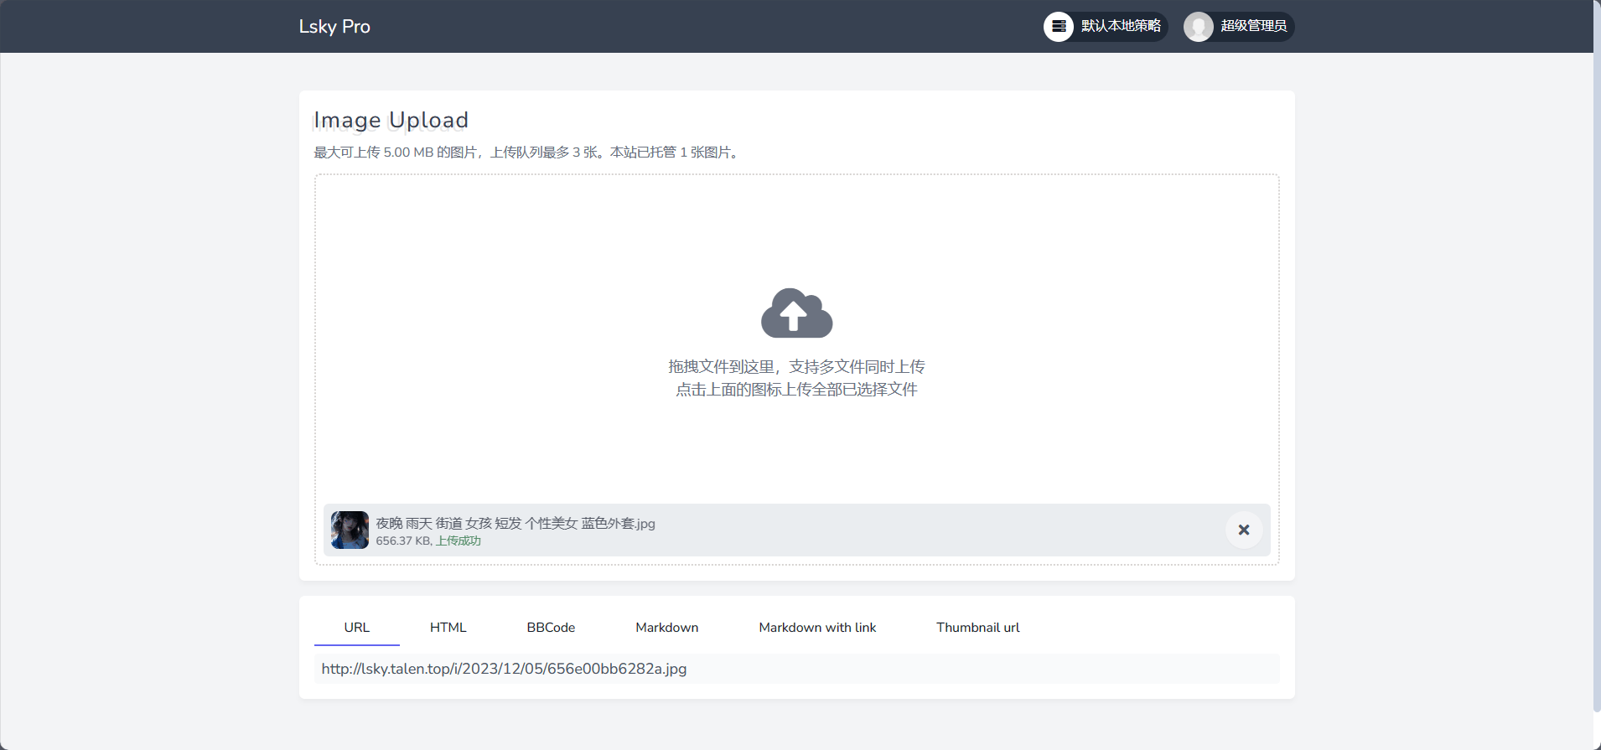Click the 点击上面的图标上传 instruction line
Screen dimensions: 1601x750
pyautogui.click(x=796, y=390)
